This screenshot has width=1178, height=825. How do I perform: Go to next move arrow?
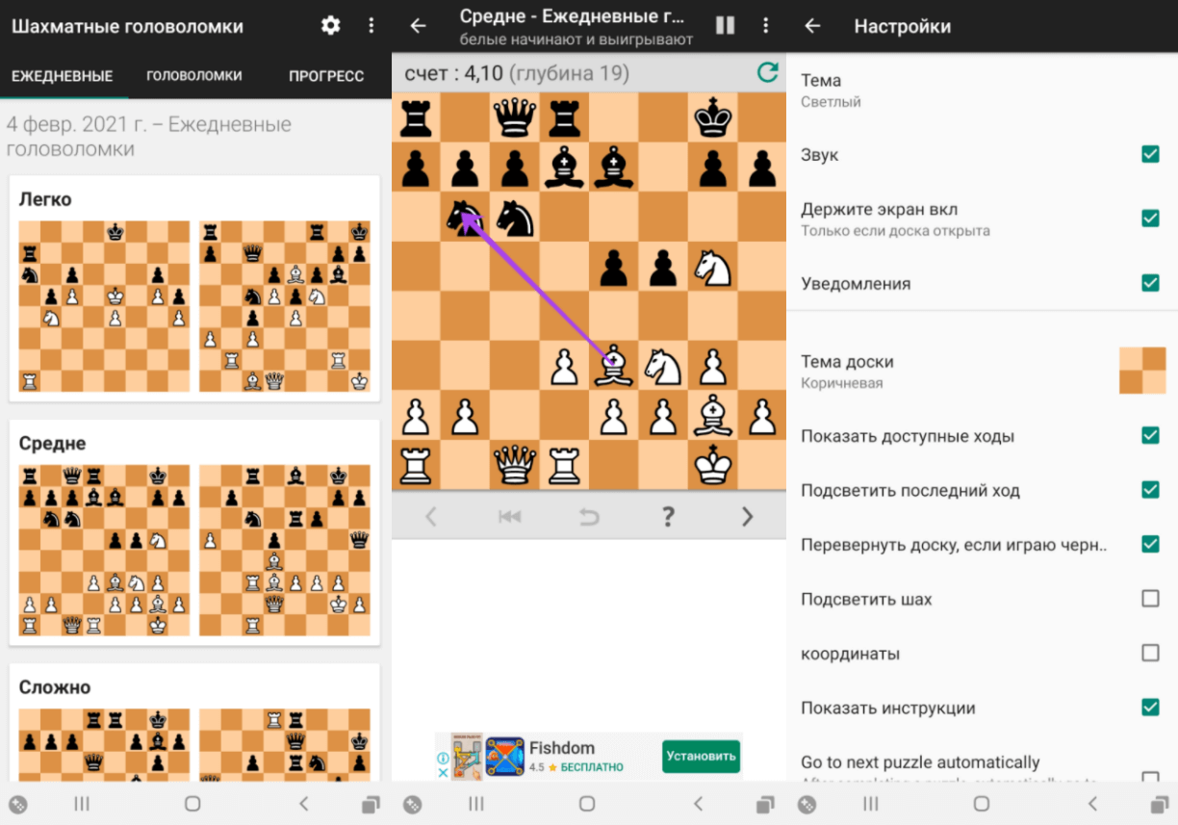747,517
